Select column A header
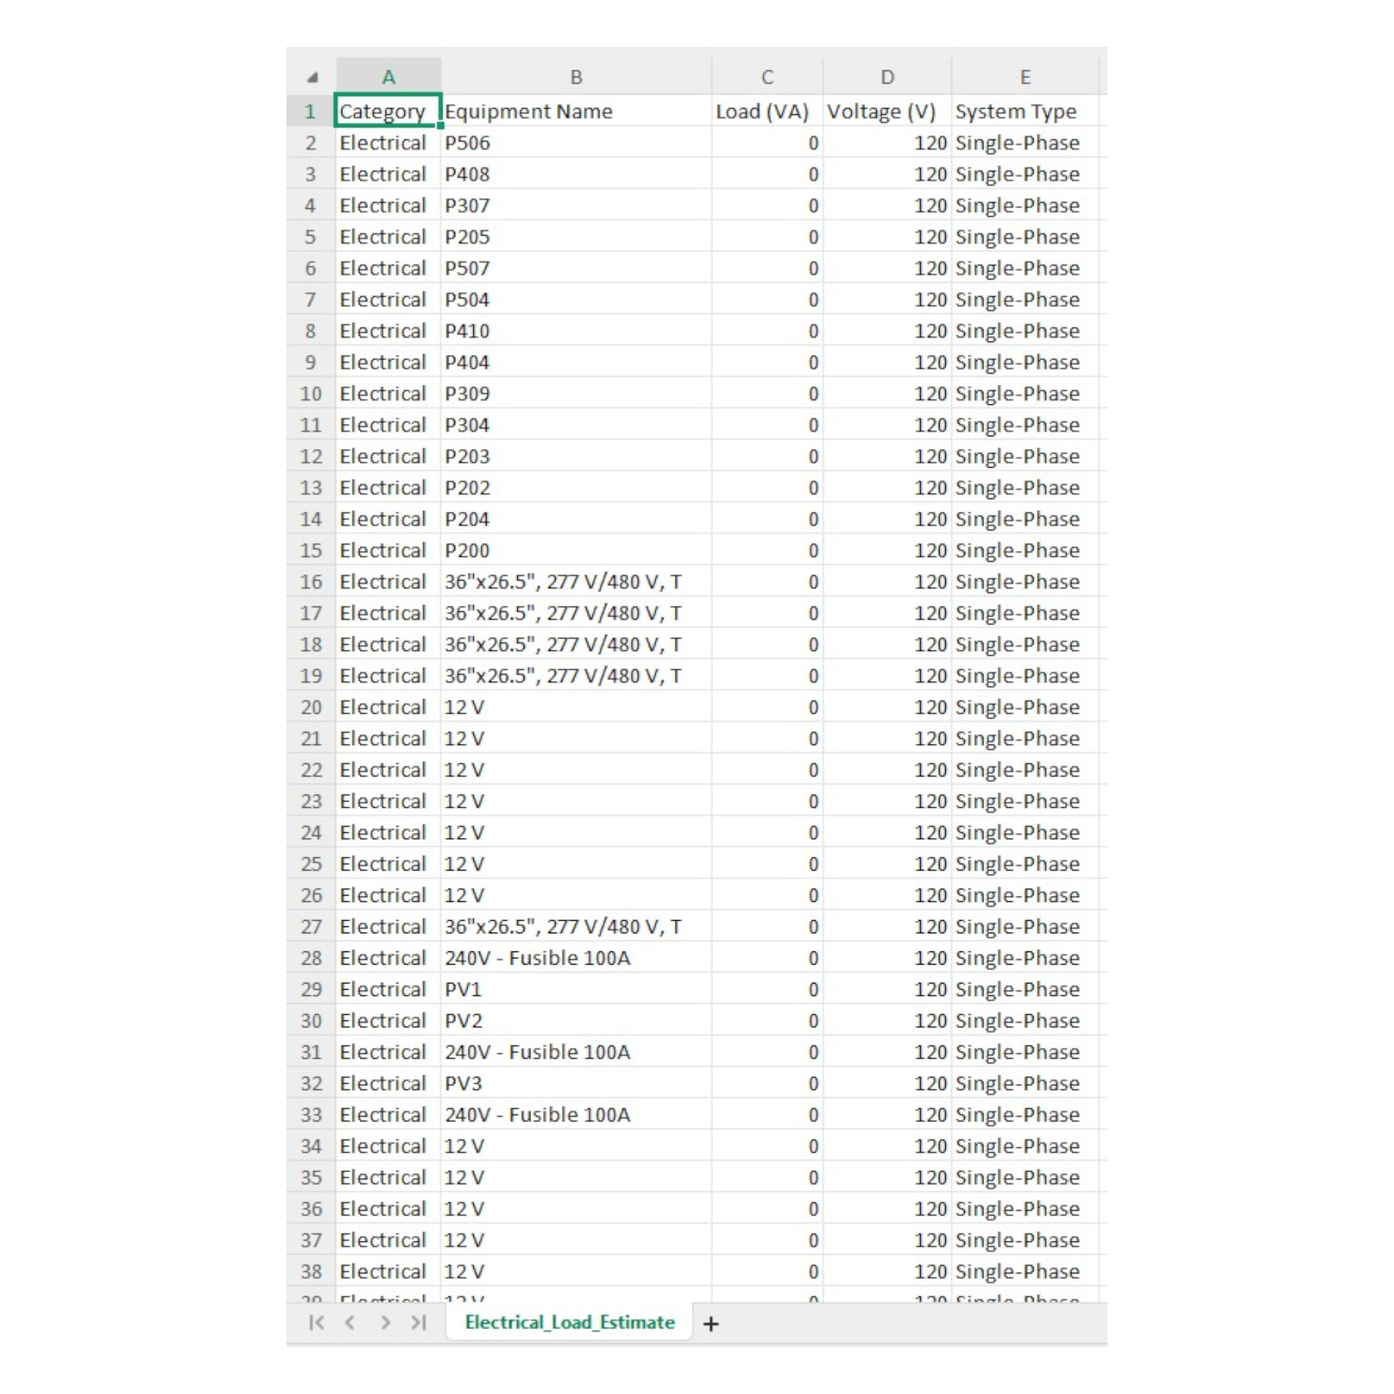This screenshot has width=1394, height=1394. pyautogui.click(x=388, y=77)
